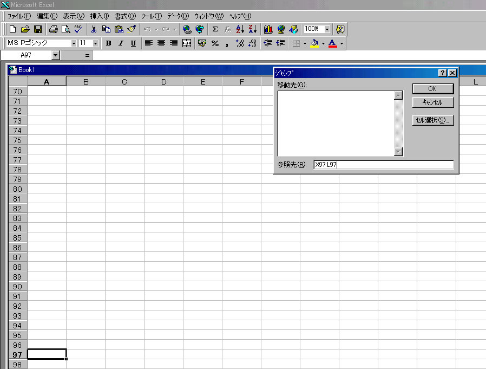Open the 表示(V) menu

click(x=74, y=16)
